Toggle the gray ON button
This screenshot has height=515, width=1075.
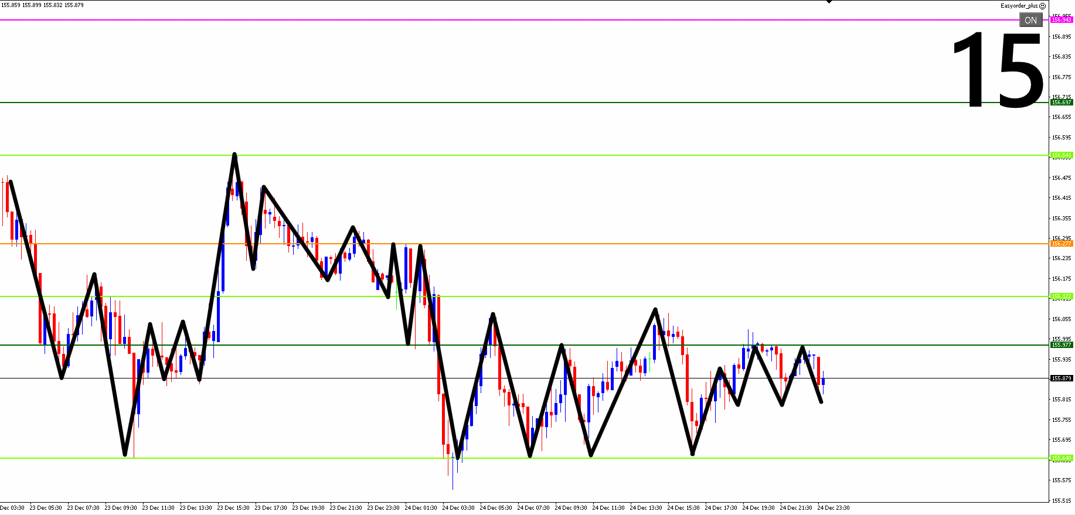pyautogui.click(x=1031, y=20)
